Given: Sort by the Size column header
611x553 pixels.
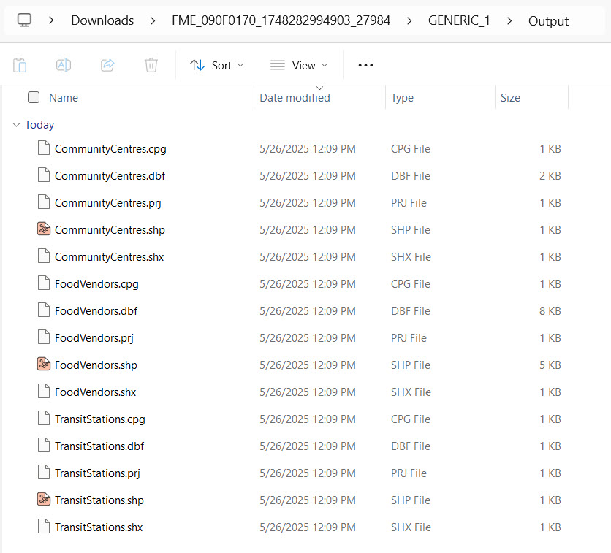Looking at the screenshot, I should (510, 98).
